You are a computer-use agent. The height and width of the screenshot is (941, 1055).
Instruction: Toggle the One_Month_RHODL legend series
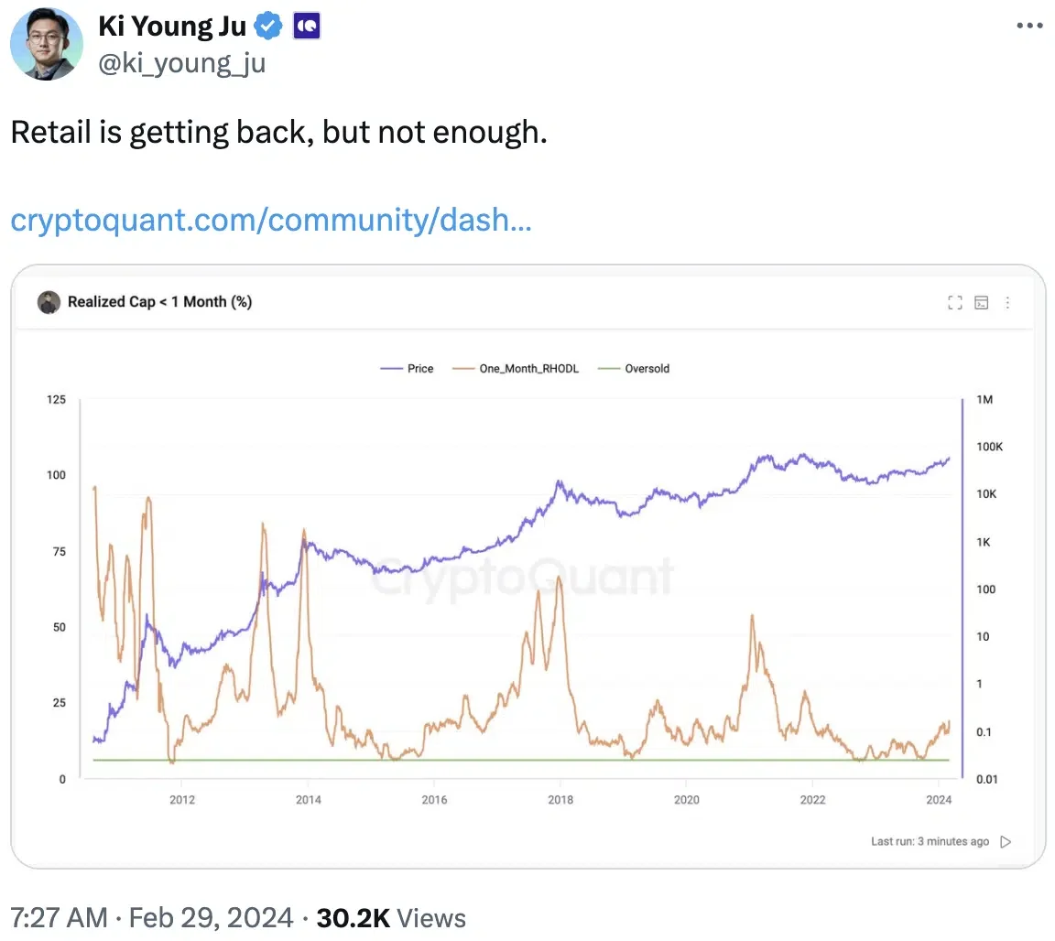point(516,369)
